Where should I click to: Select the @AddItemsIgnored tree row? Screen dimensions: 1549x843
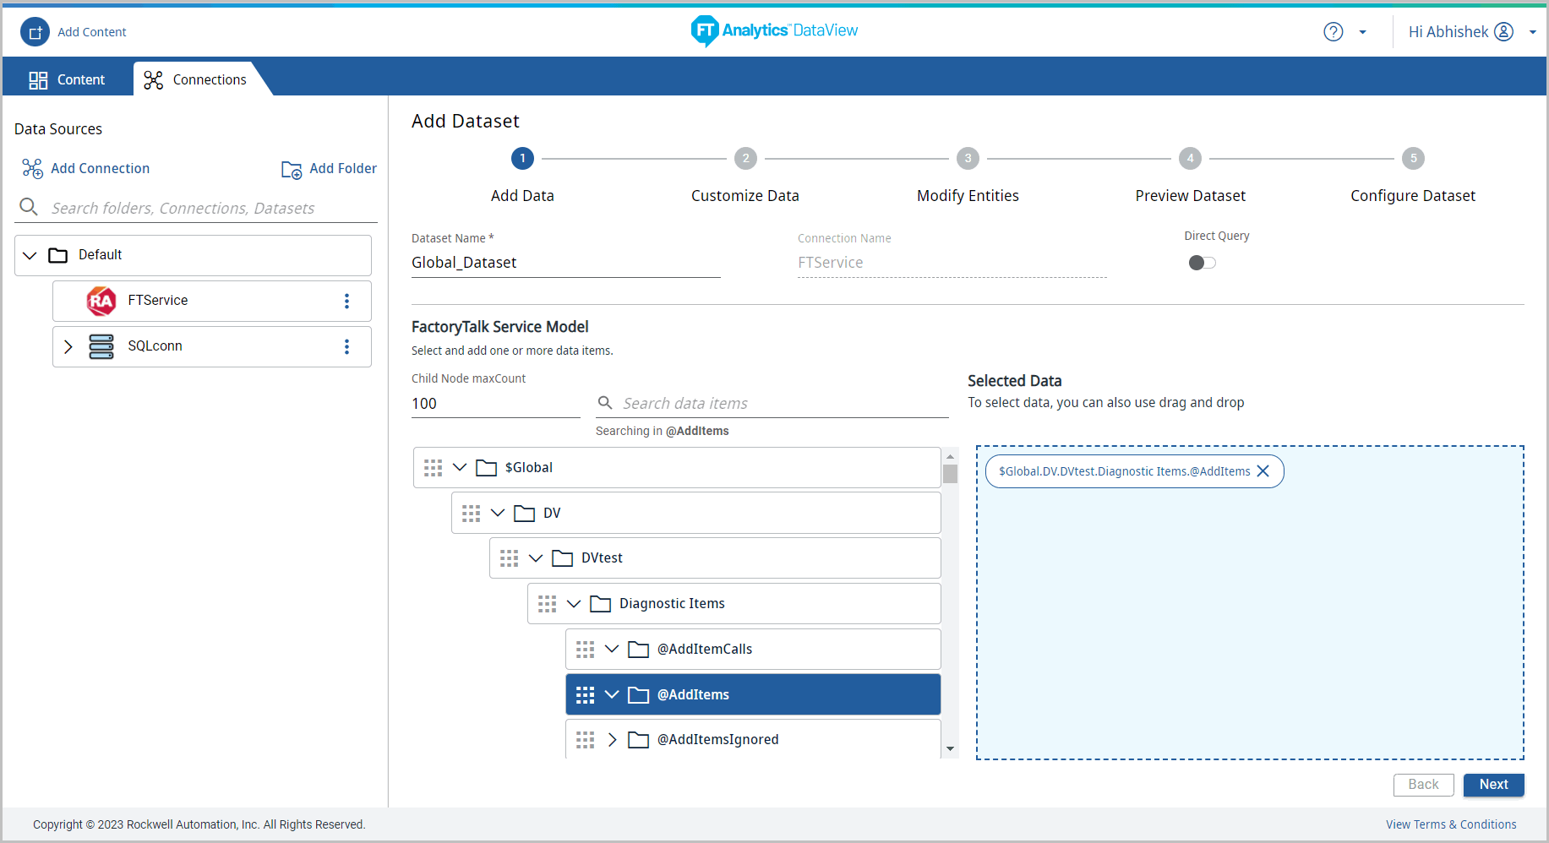753,739
